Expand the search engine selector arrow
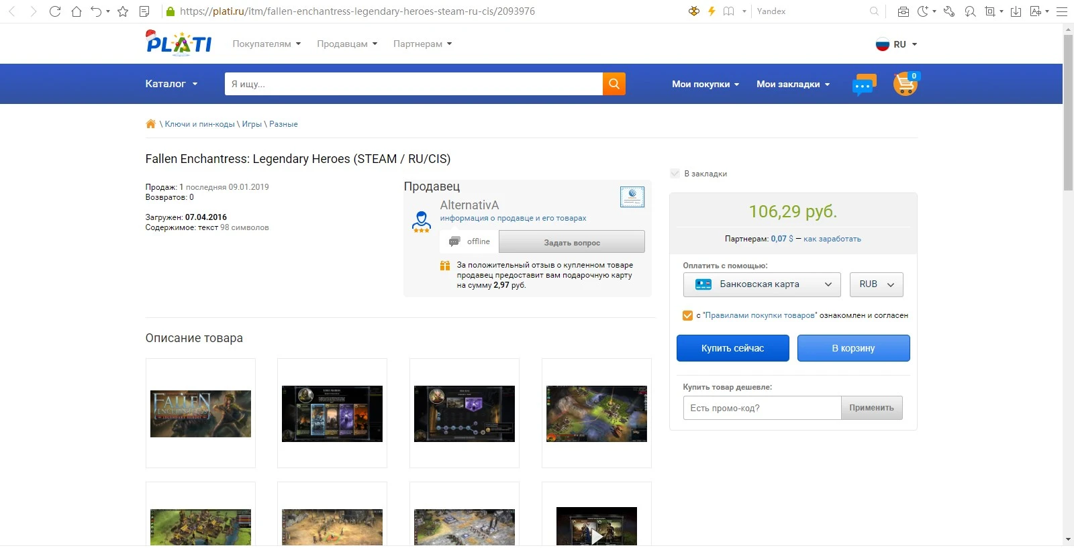 [744, 11]
